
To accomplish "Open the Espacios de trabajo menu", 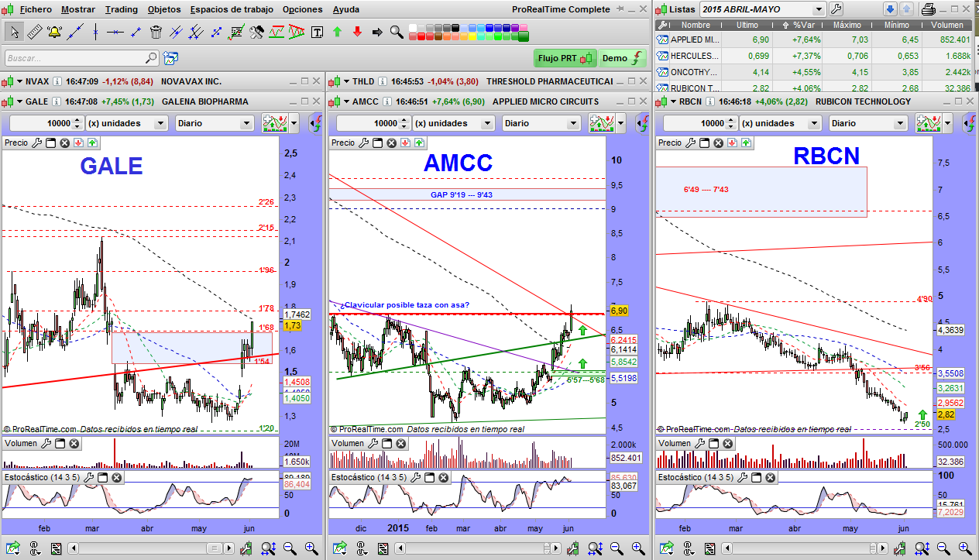I will [232, 9].
